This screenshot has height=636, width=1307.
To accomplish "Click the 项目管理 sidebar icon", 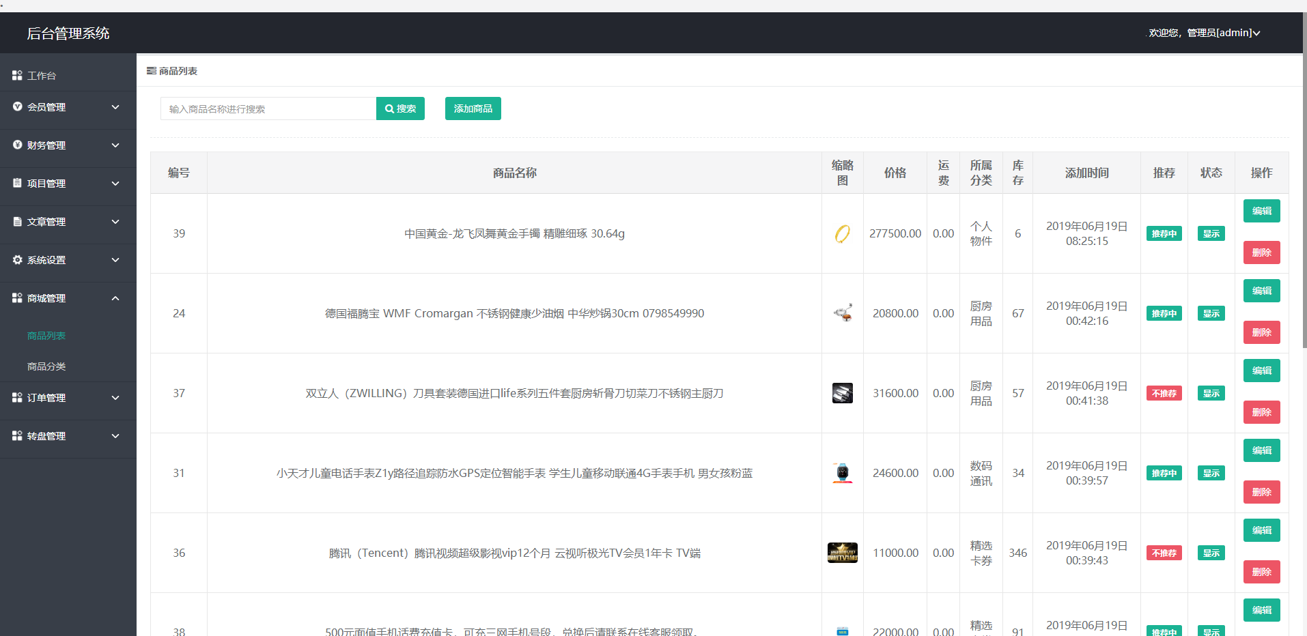I will tap(17, 183).
